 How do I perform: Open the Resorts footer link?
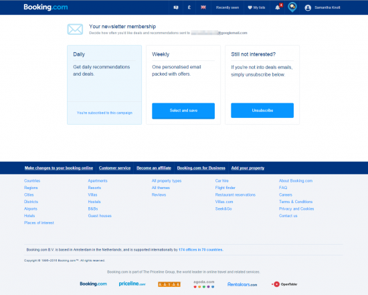coord(94,188)
